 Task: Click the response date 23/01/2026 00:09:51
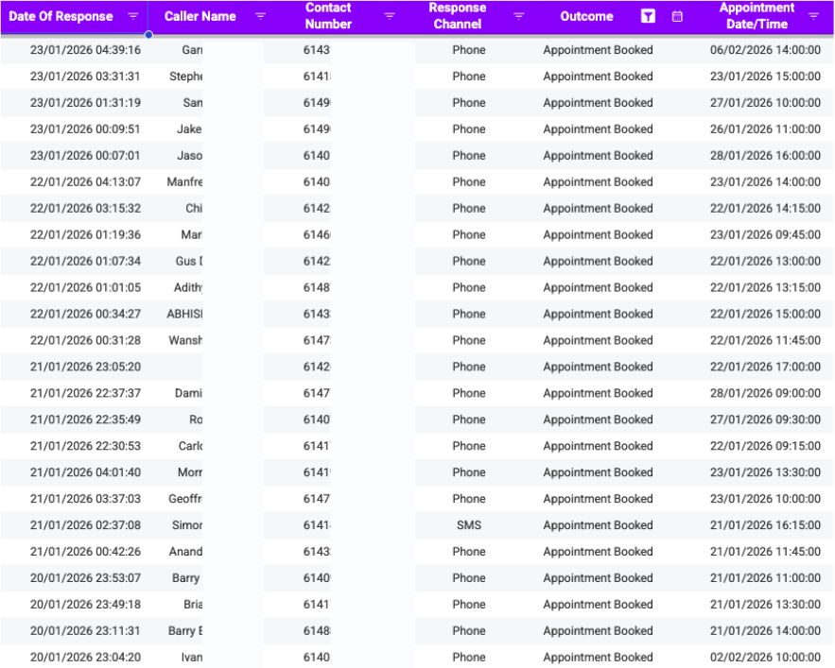pos(85,129)
